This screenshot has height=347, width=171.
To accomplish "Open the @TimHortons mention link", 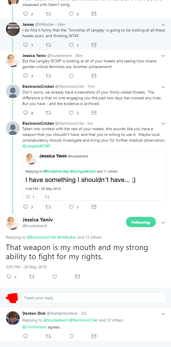I will click(x=34, y=327).
